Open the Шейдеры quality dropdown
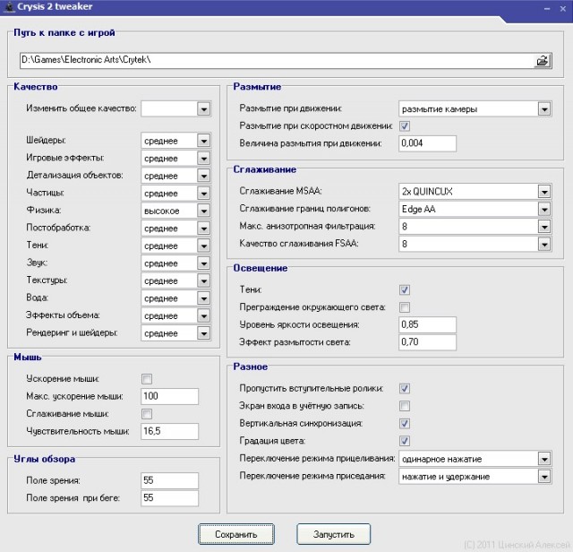Screen dimensions: 573x552 (203, 141)
